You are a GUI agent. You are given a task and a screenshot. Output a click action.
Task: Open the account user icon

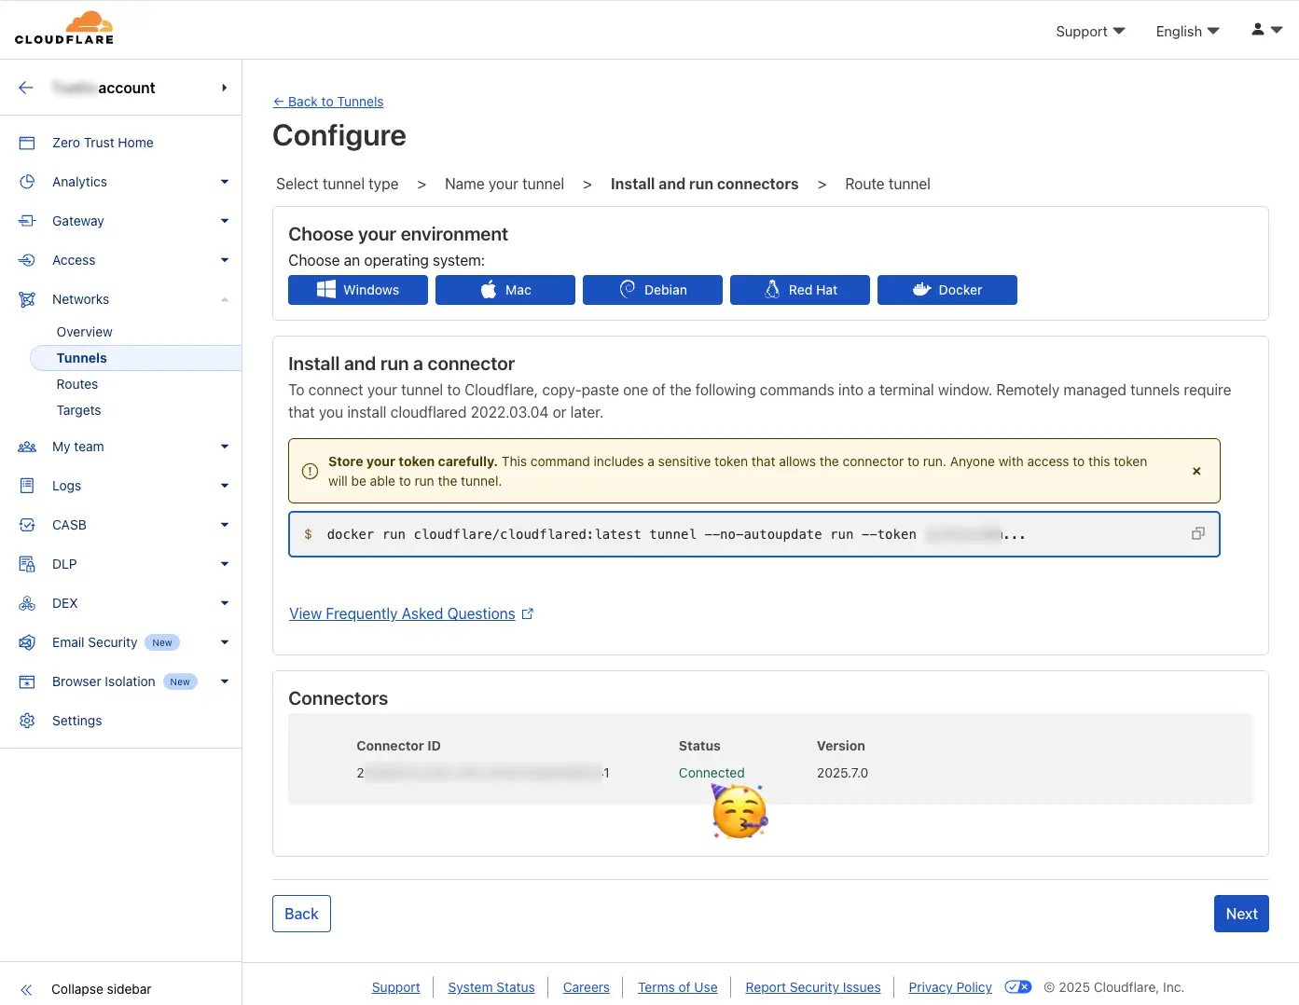(x=1257, y=29)
